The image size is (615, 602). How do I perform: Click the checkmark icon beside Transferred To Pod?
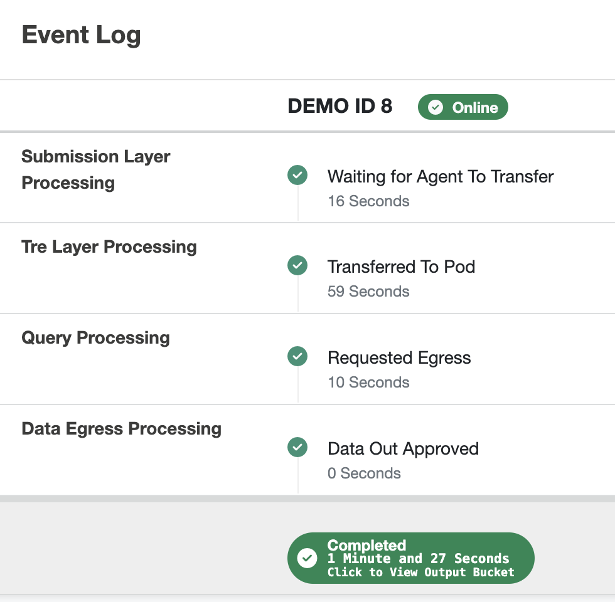point(297,265)
